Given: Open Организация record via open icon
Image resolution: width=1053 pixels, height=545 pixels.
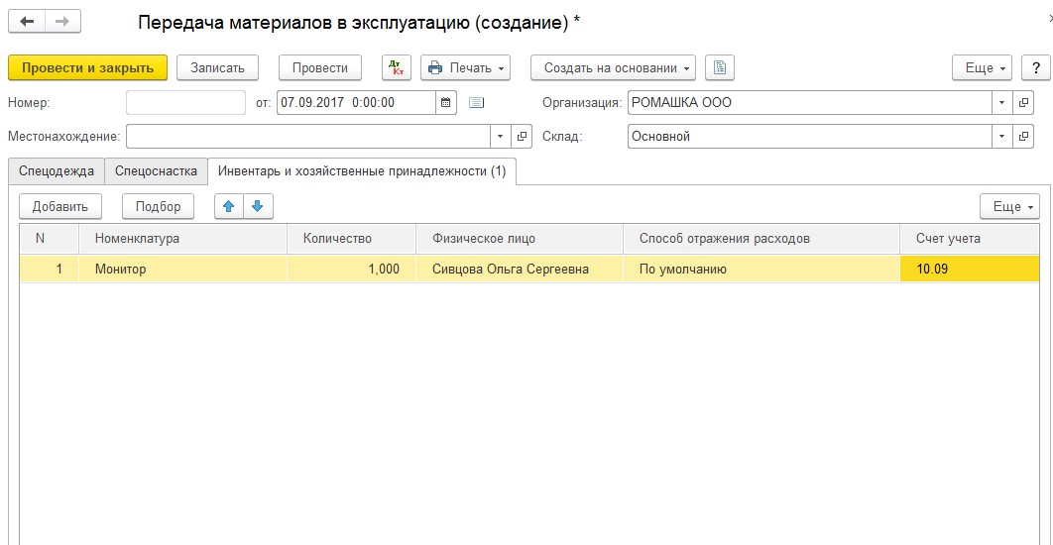Looking at the screenshot, I should (1023, 103).
